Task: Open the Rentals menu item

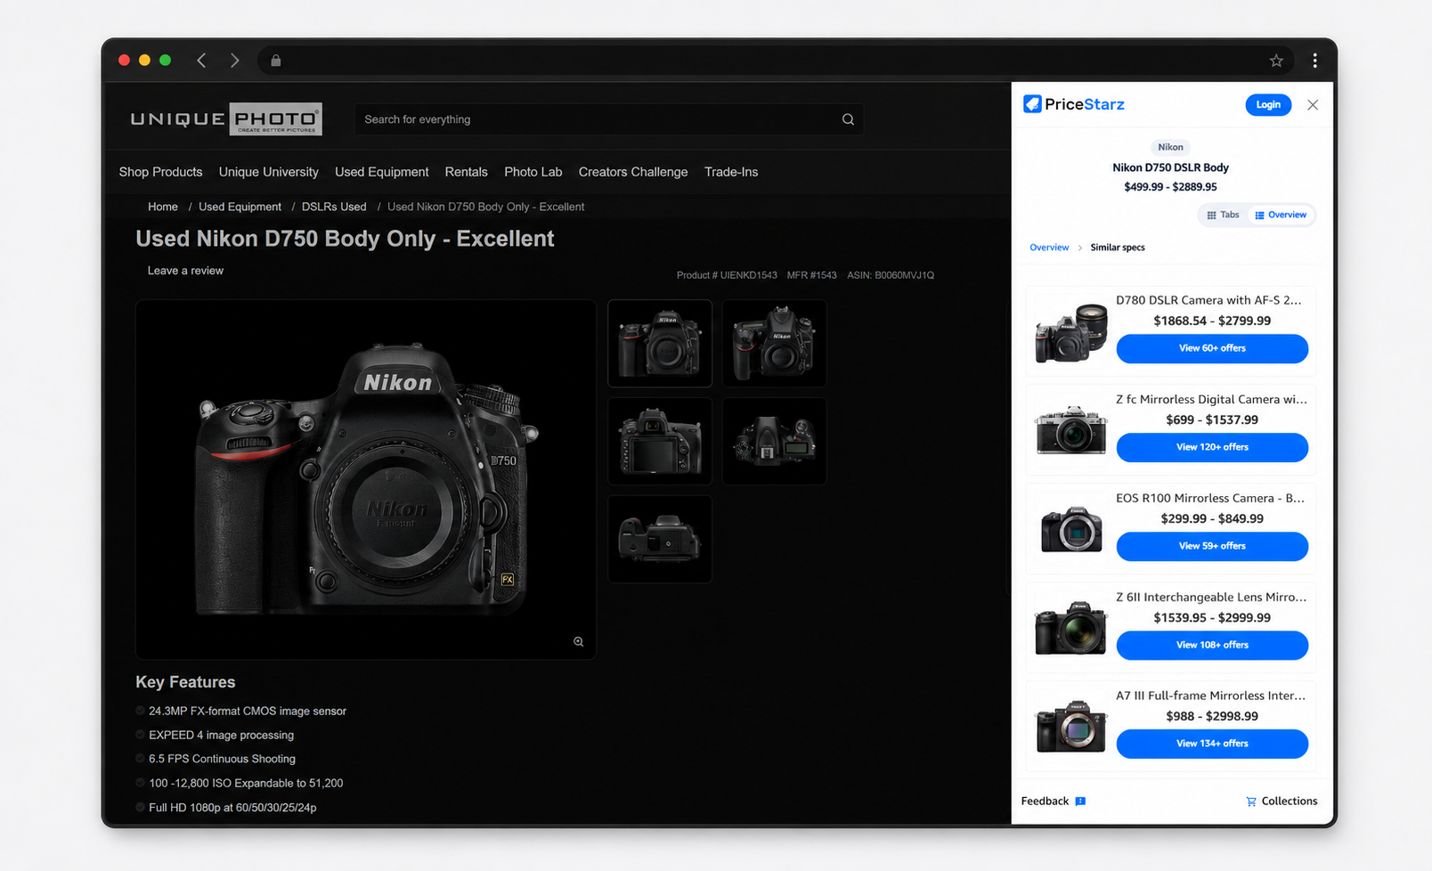Action: pyautogui.click(x=467, y=172)
